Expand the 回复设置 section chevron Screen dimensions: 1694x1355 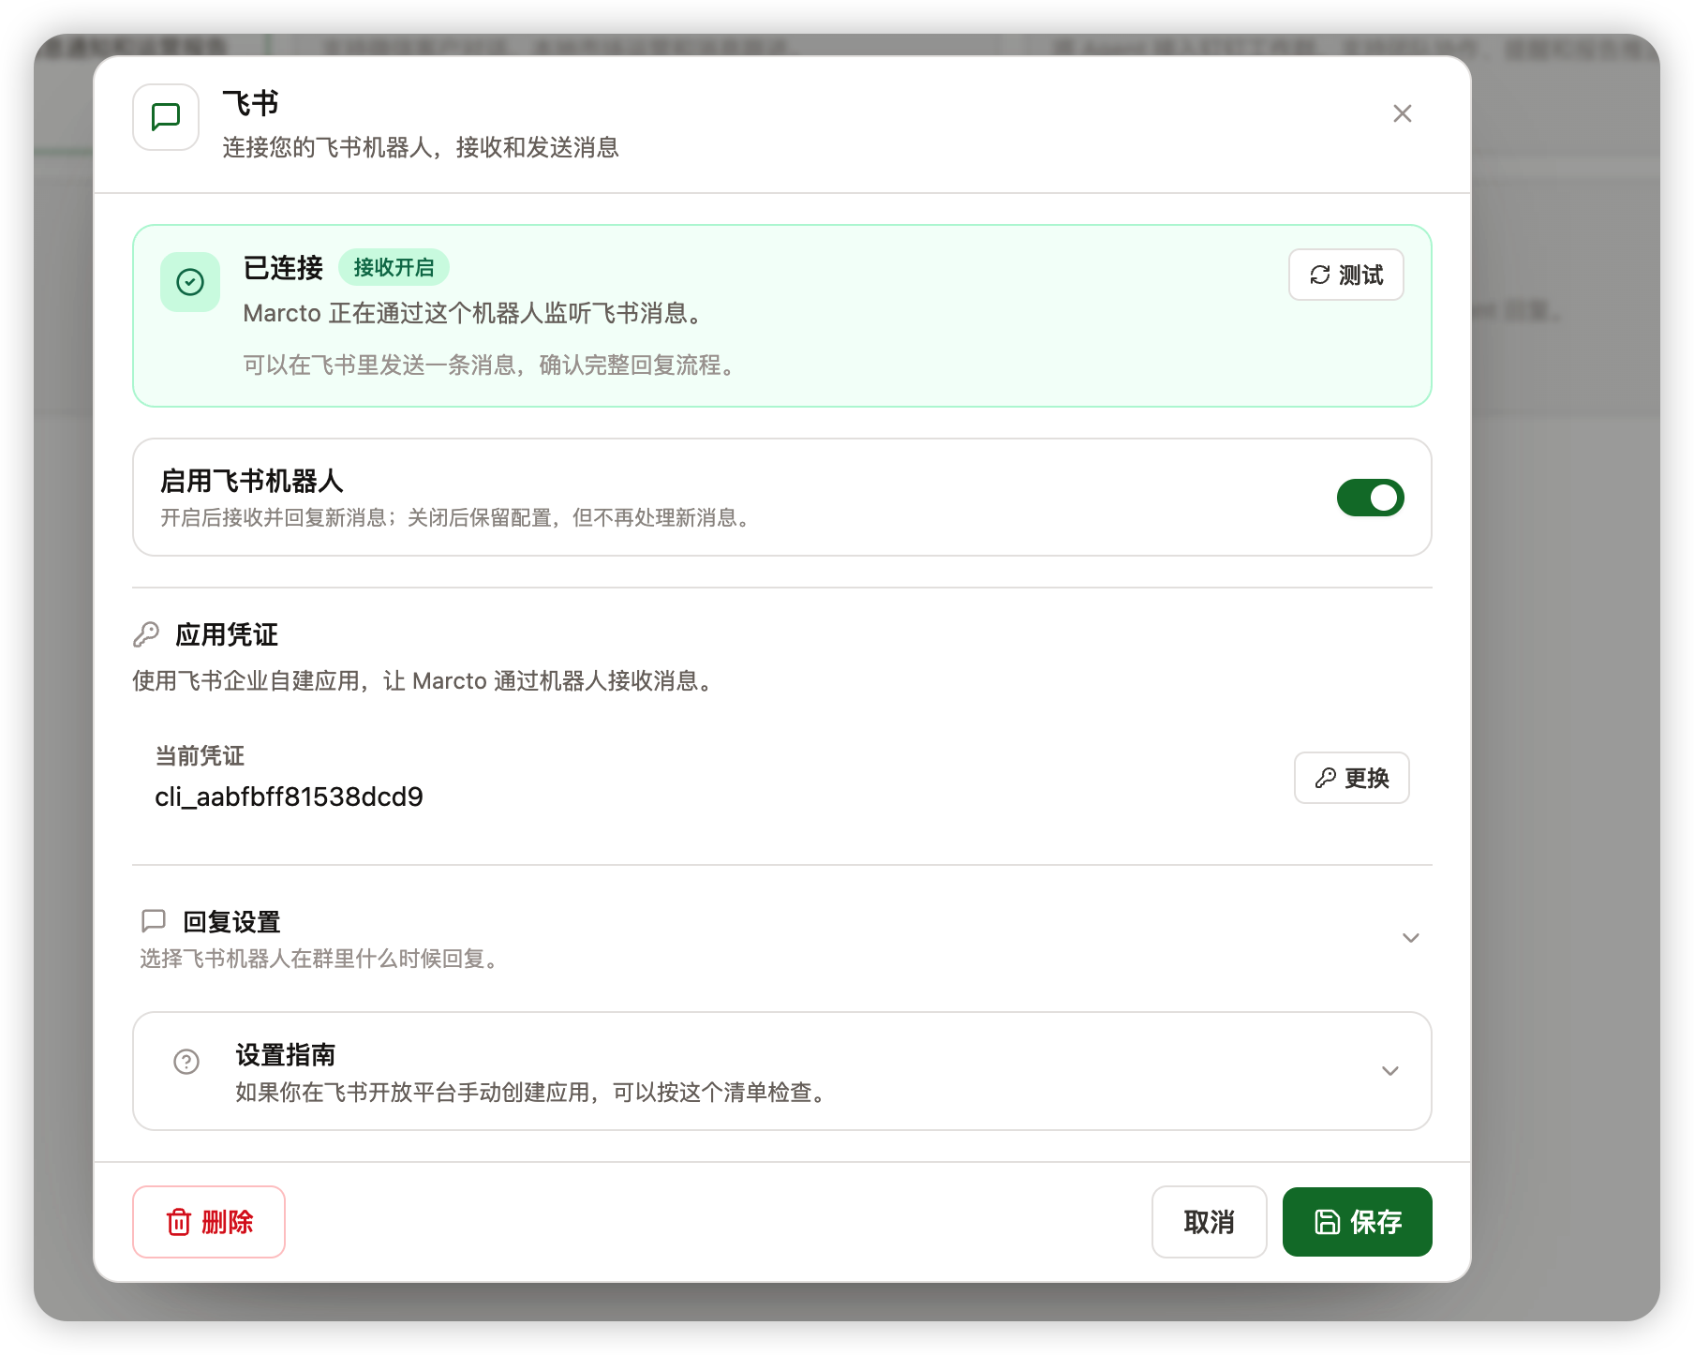click(x=1410, y=938)
